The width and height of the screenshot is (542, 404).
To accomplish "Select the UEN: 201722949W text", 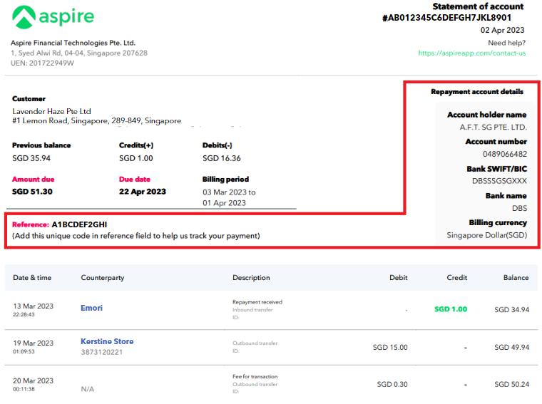I will tap(42, 63).
